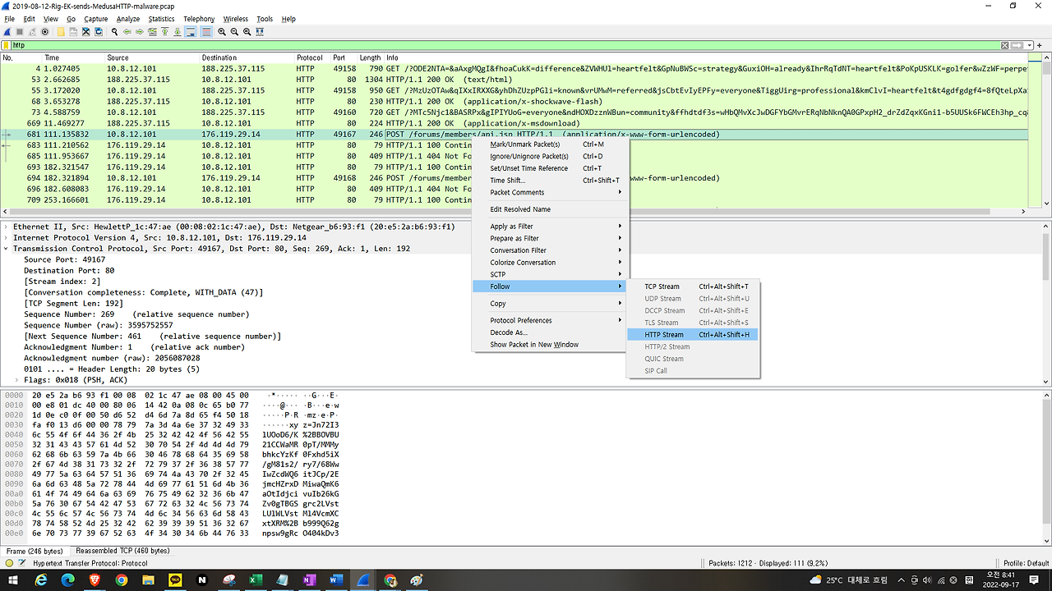Zoom out the packet text
The width and height of the screenshot is (1052, 591).
[234, 31]
